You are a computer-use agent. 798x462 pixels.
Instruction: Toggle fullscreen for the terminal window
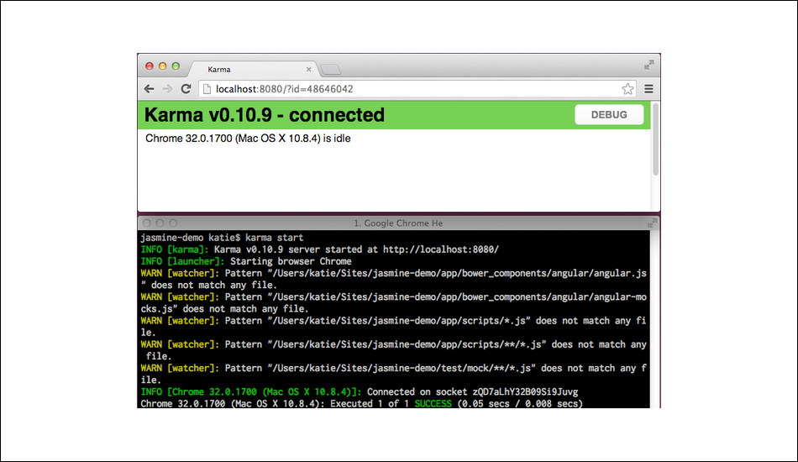coord(652,223)
